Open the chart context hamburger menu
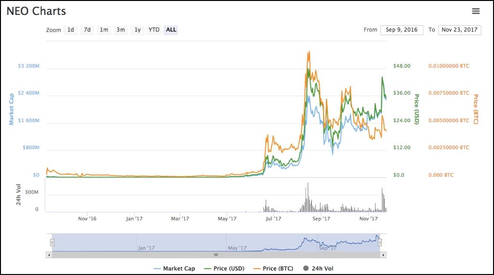494x275 pixels. pyautogui.click(x=476, y=11)
